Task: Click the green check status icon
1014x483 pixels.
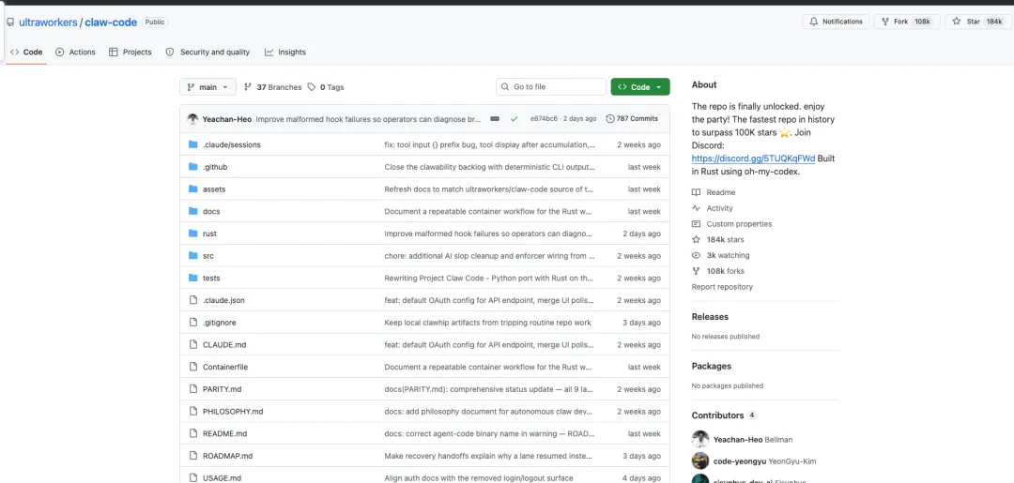Action: pos(515,119)
